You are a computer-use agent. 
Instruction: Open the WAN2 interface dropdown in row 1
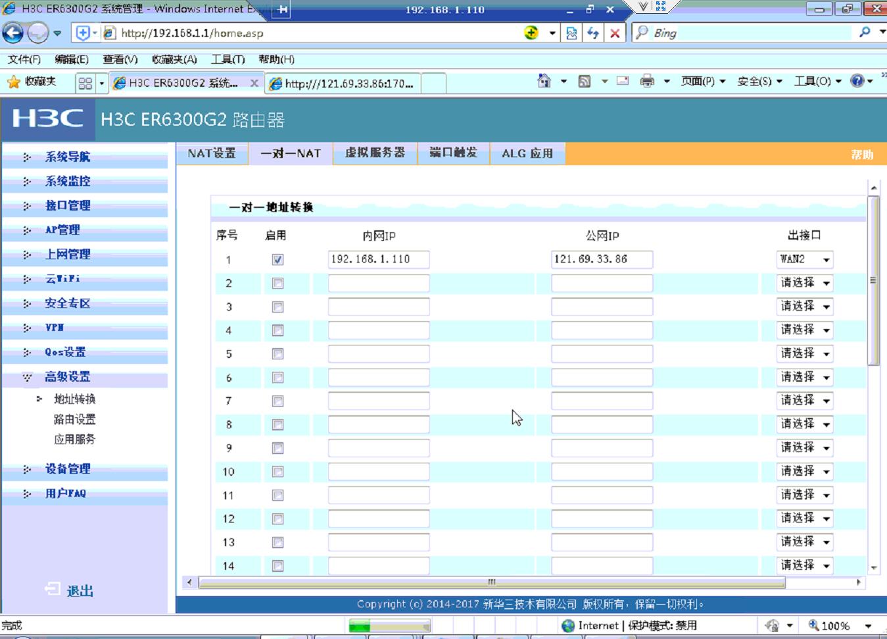pos(804,259)
